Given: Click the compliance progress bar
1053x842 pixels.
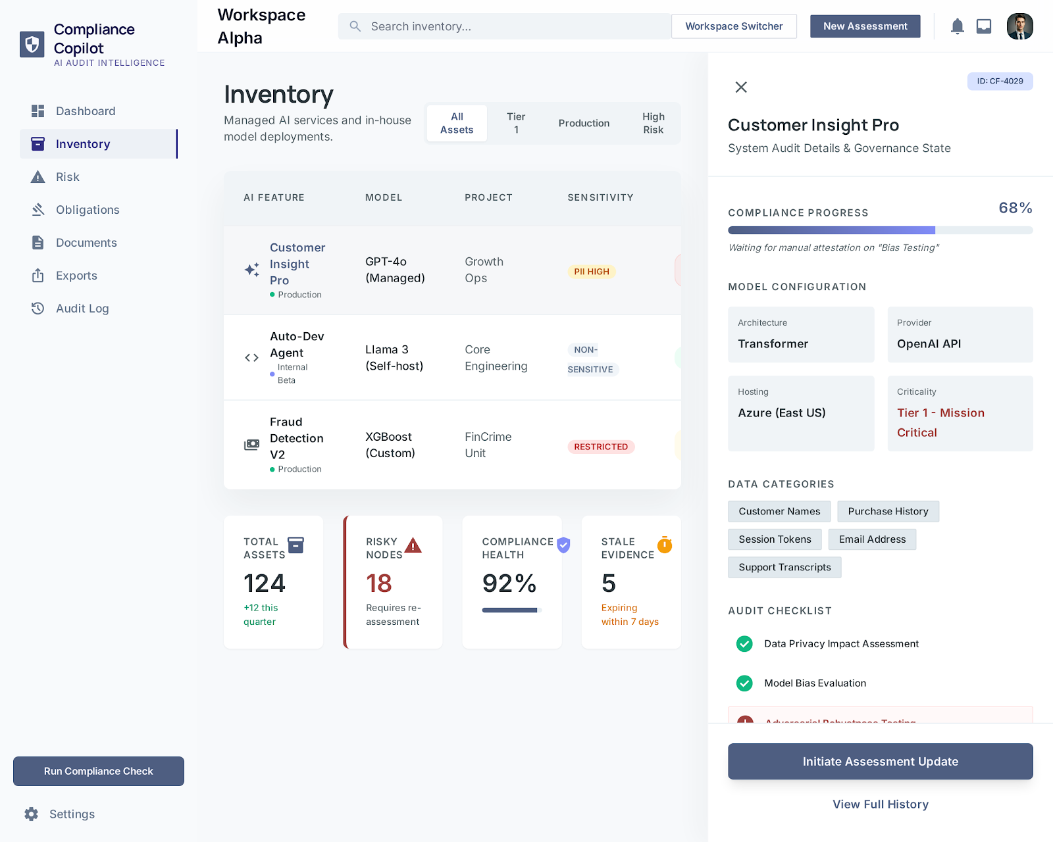Looking at the screenshot, I should click(x=880, y=230).
